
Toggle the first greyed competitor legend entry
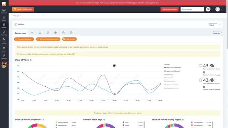tap(169, 78)
